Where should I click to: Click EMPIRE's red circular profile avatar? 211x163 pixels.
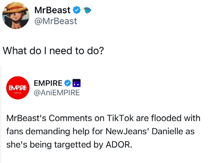tap(18, 89)
